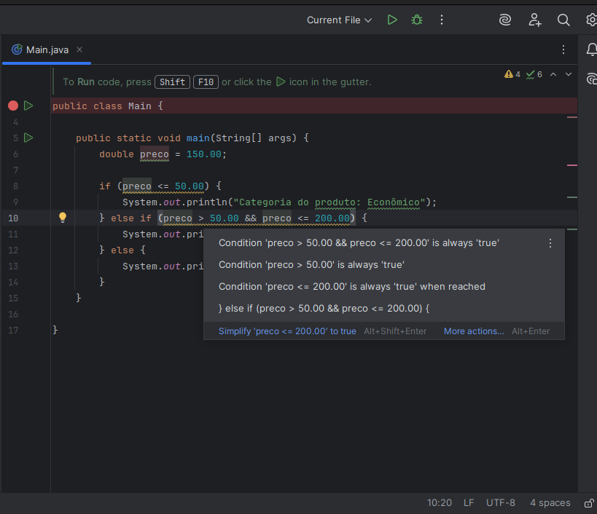This screenshot has height=514, width=597.
Task: Open the inspection popup's options vertical dots
Action: [x=550, y=243]
